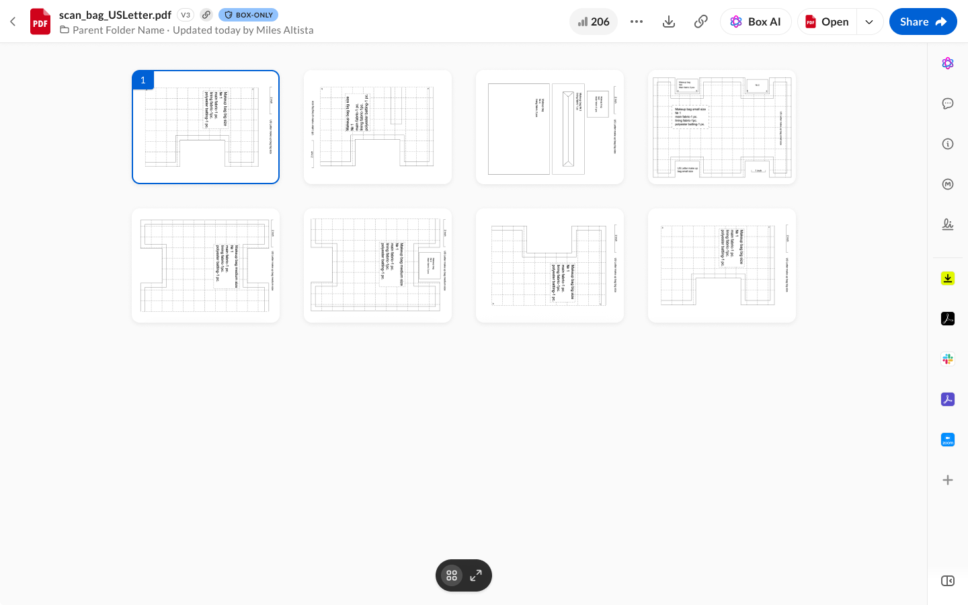Open the purple Adobe Sign integration
The width and height of the screenshot is (968, 605).
click(948, 399)
